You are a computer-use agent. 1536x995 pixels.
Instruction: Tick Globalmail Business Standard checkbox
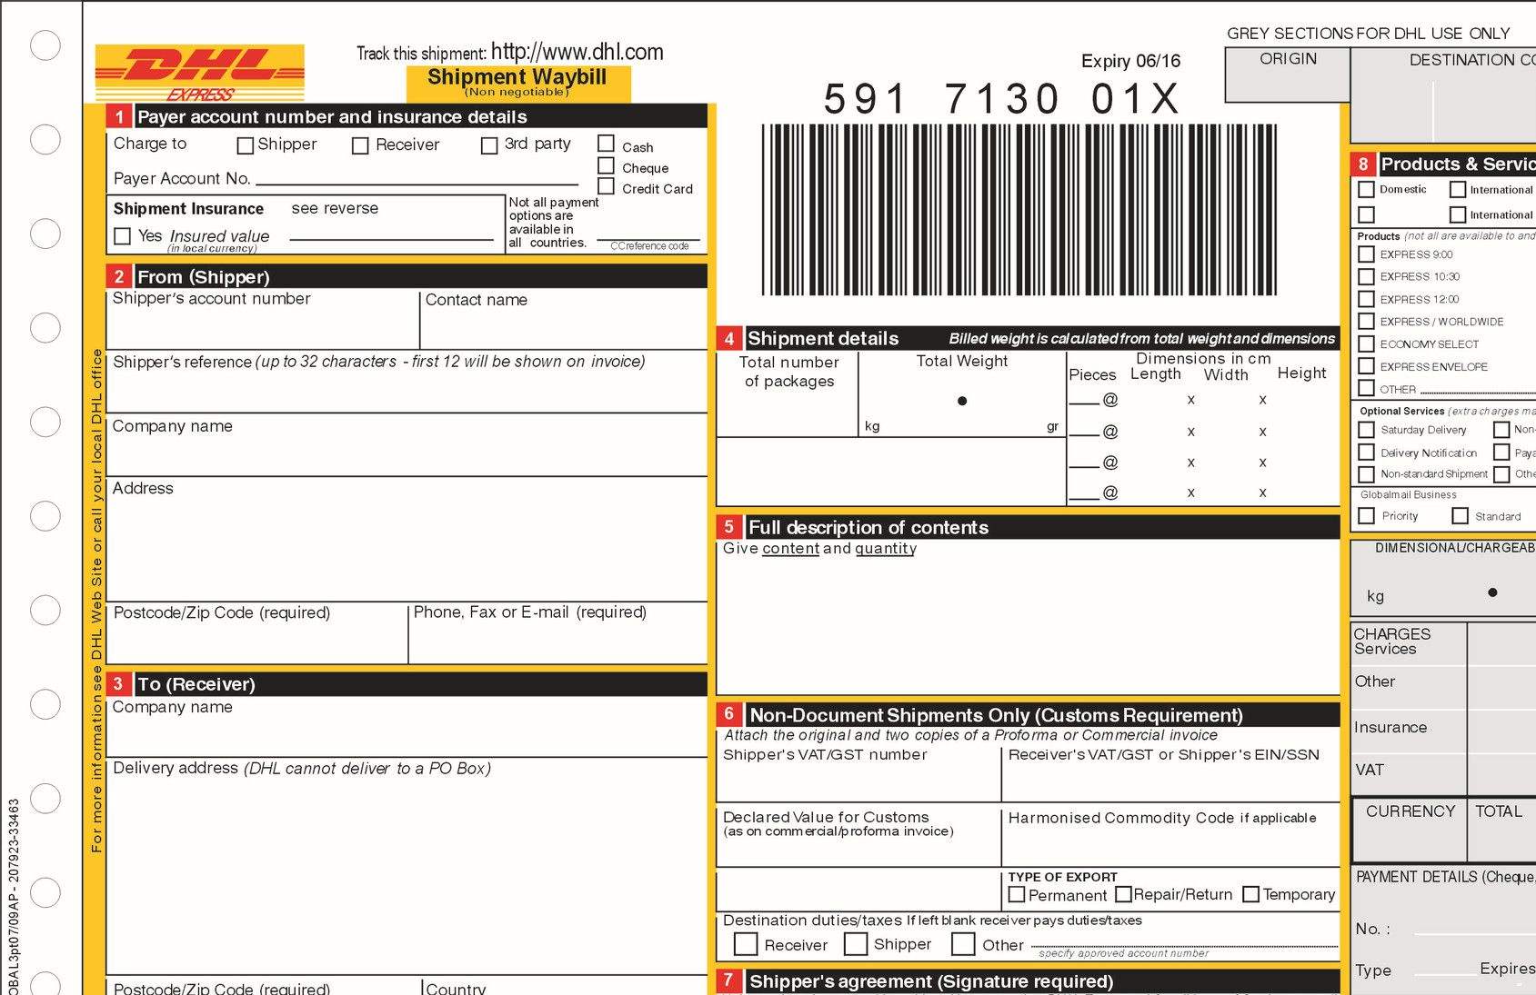[1461, 516]
